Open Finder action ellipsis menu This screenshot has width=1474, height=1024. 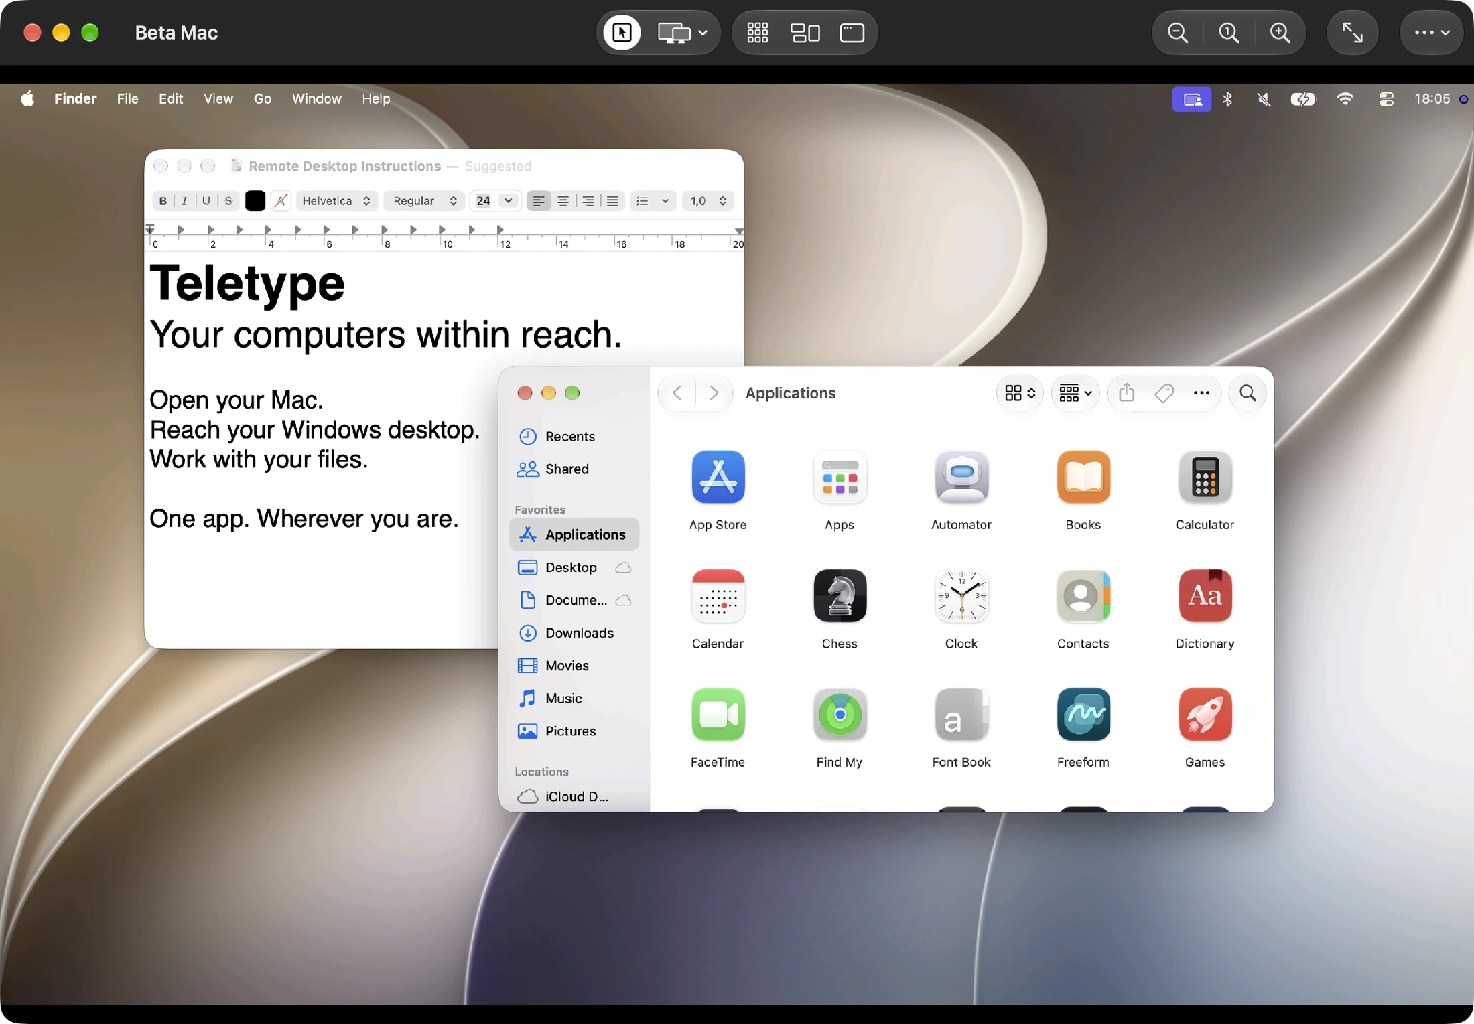coord(1201,393)
